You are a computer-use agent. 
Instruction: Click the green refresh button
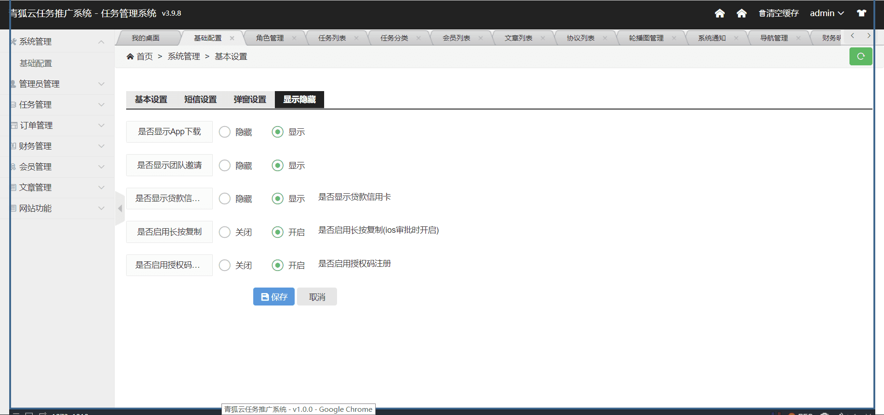click(861, 57)
